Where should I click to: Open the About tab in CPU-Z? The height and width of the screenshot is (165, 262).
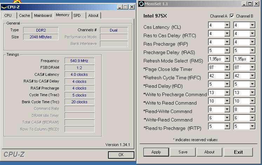(93, 15)
